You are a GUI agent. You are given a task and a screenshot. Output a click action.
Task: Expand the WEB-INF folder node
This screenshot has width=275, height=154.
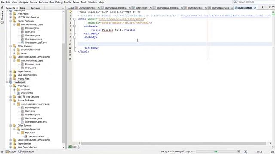point(15,89)
